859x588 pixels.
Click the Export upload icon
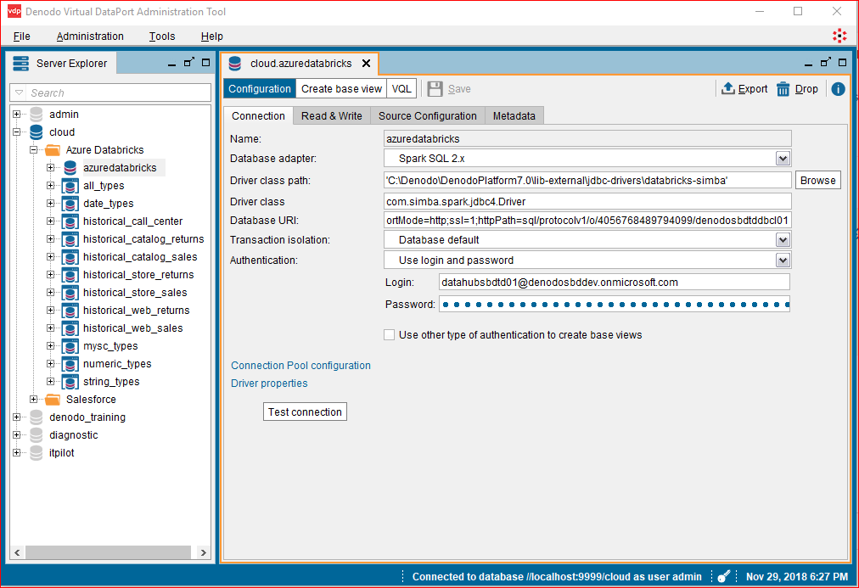728,88
